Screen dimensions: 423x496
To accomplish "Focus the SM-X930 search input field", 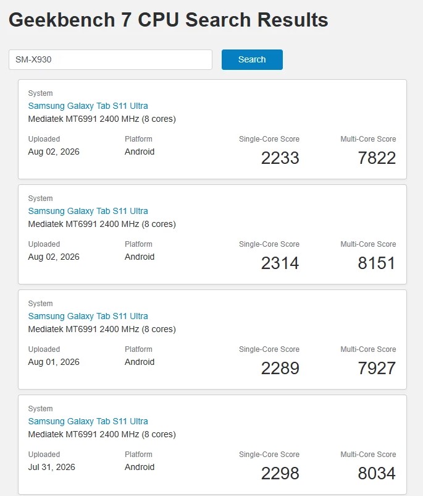I will [x=111, y=59].
